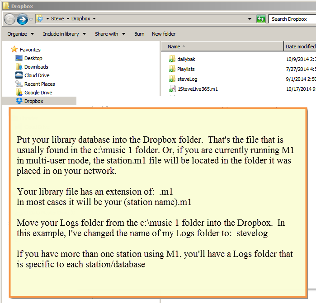Click the Favorites star icon
Image resolution: width=316 pixels, height=303 pixels.
14,49
